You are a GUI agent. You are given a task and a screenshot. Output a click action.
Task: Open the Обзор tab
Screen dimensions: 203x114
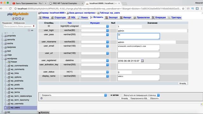tap(44, 17)
